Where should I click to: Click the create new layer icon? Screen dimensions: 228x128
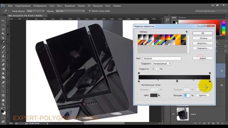point(218,123)
